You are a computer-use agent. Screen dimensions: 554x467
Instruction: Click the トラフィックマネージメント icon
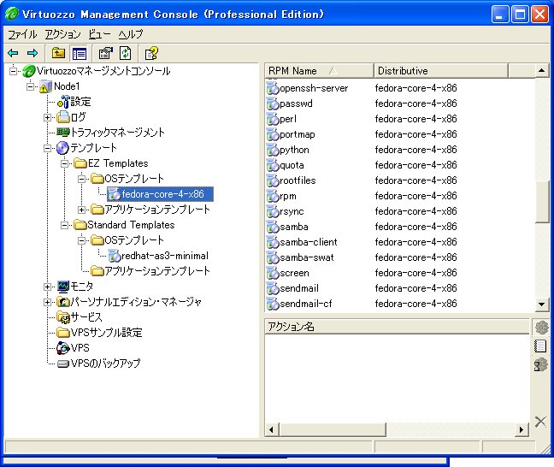pos(63,133)
